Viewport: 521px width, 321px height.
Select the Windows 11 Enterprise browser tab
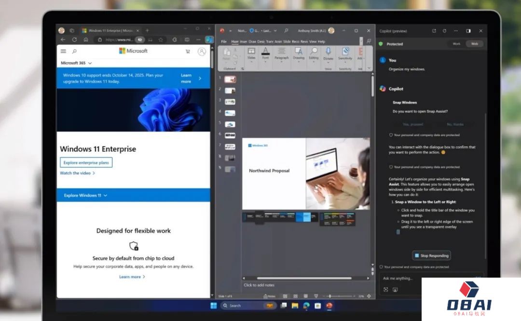coord(110,30)
